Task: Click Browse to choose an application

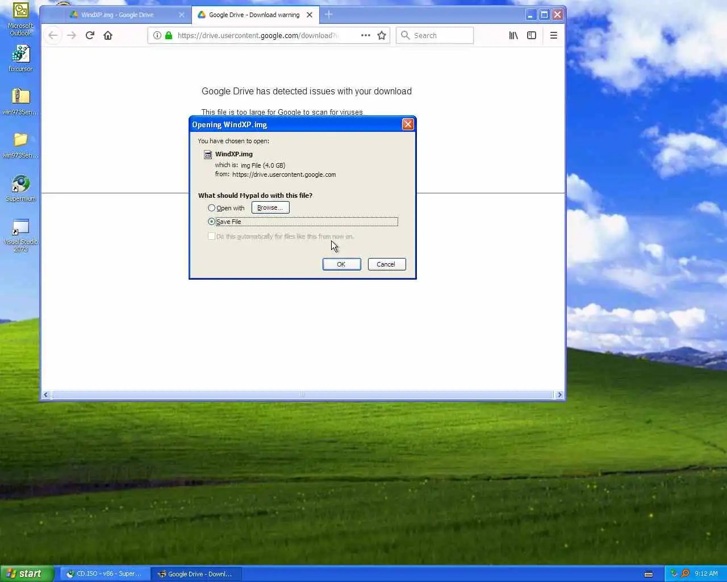Action: click(x=270, y=207)
